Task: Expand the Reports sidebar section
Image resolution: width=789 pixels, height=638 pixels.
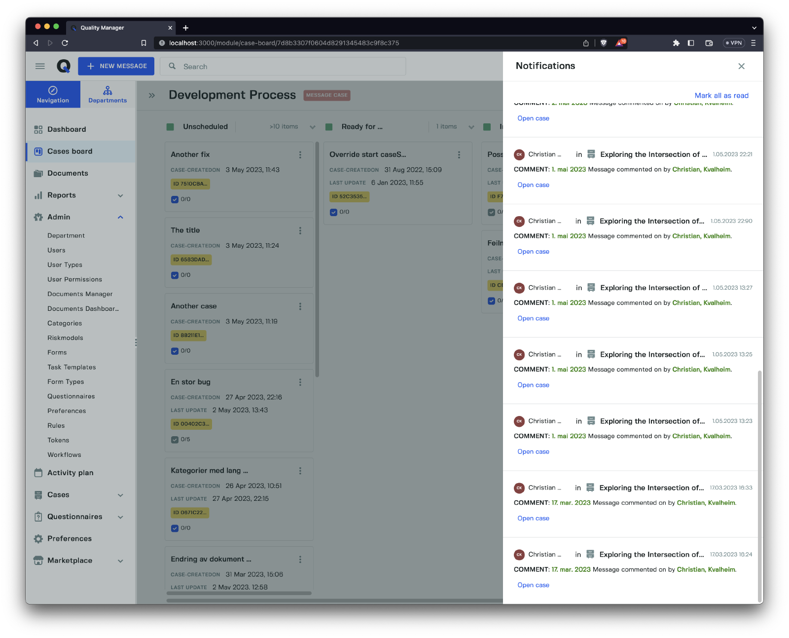Action: (x=120, y=195)
